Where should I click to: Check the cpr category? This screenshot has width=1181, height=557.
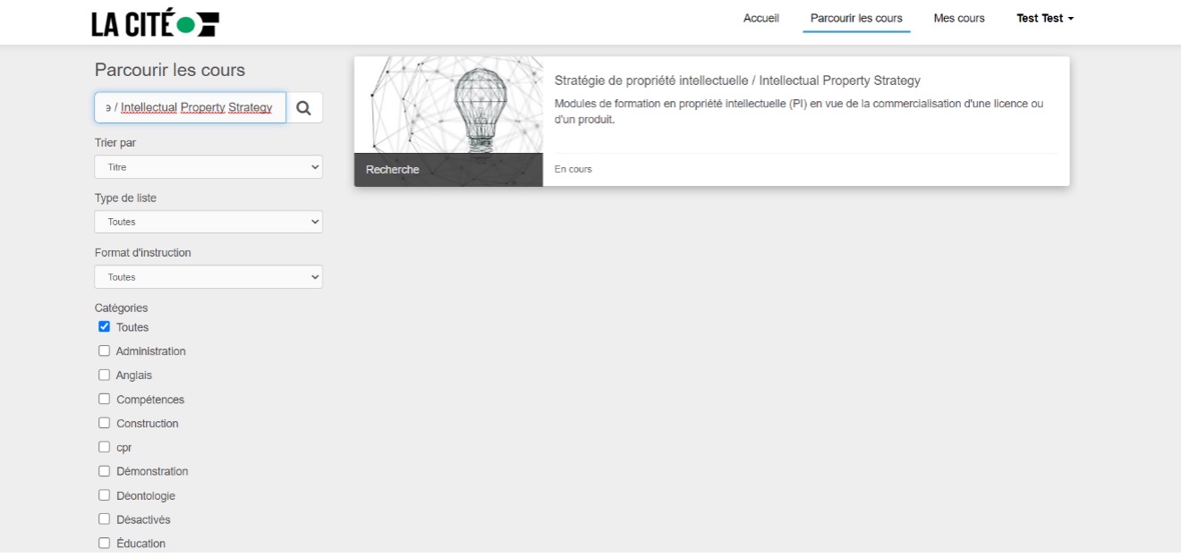104,447
